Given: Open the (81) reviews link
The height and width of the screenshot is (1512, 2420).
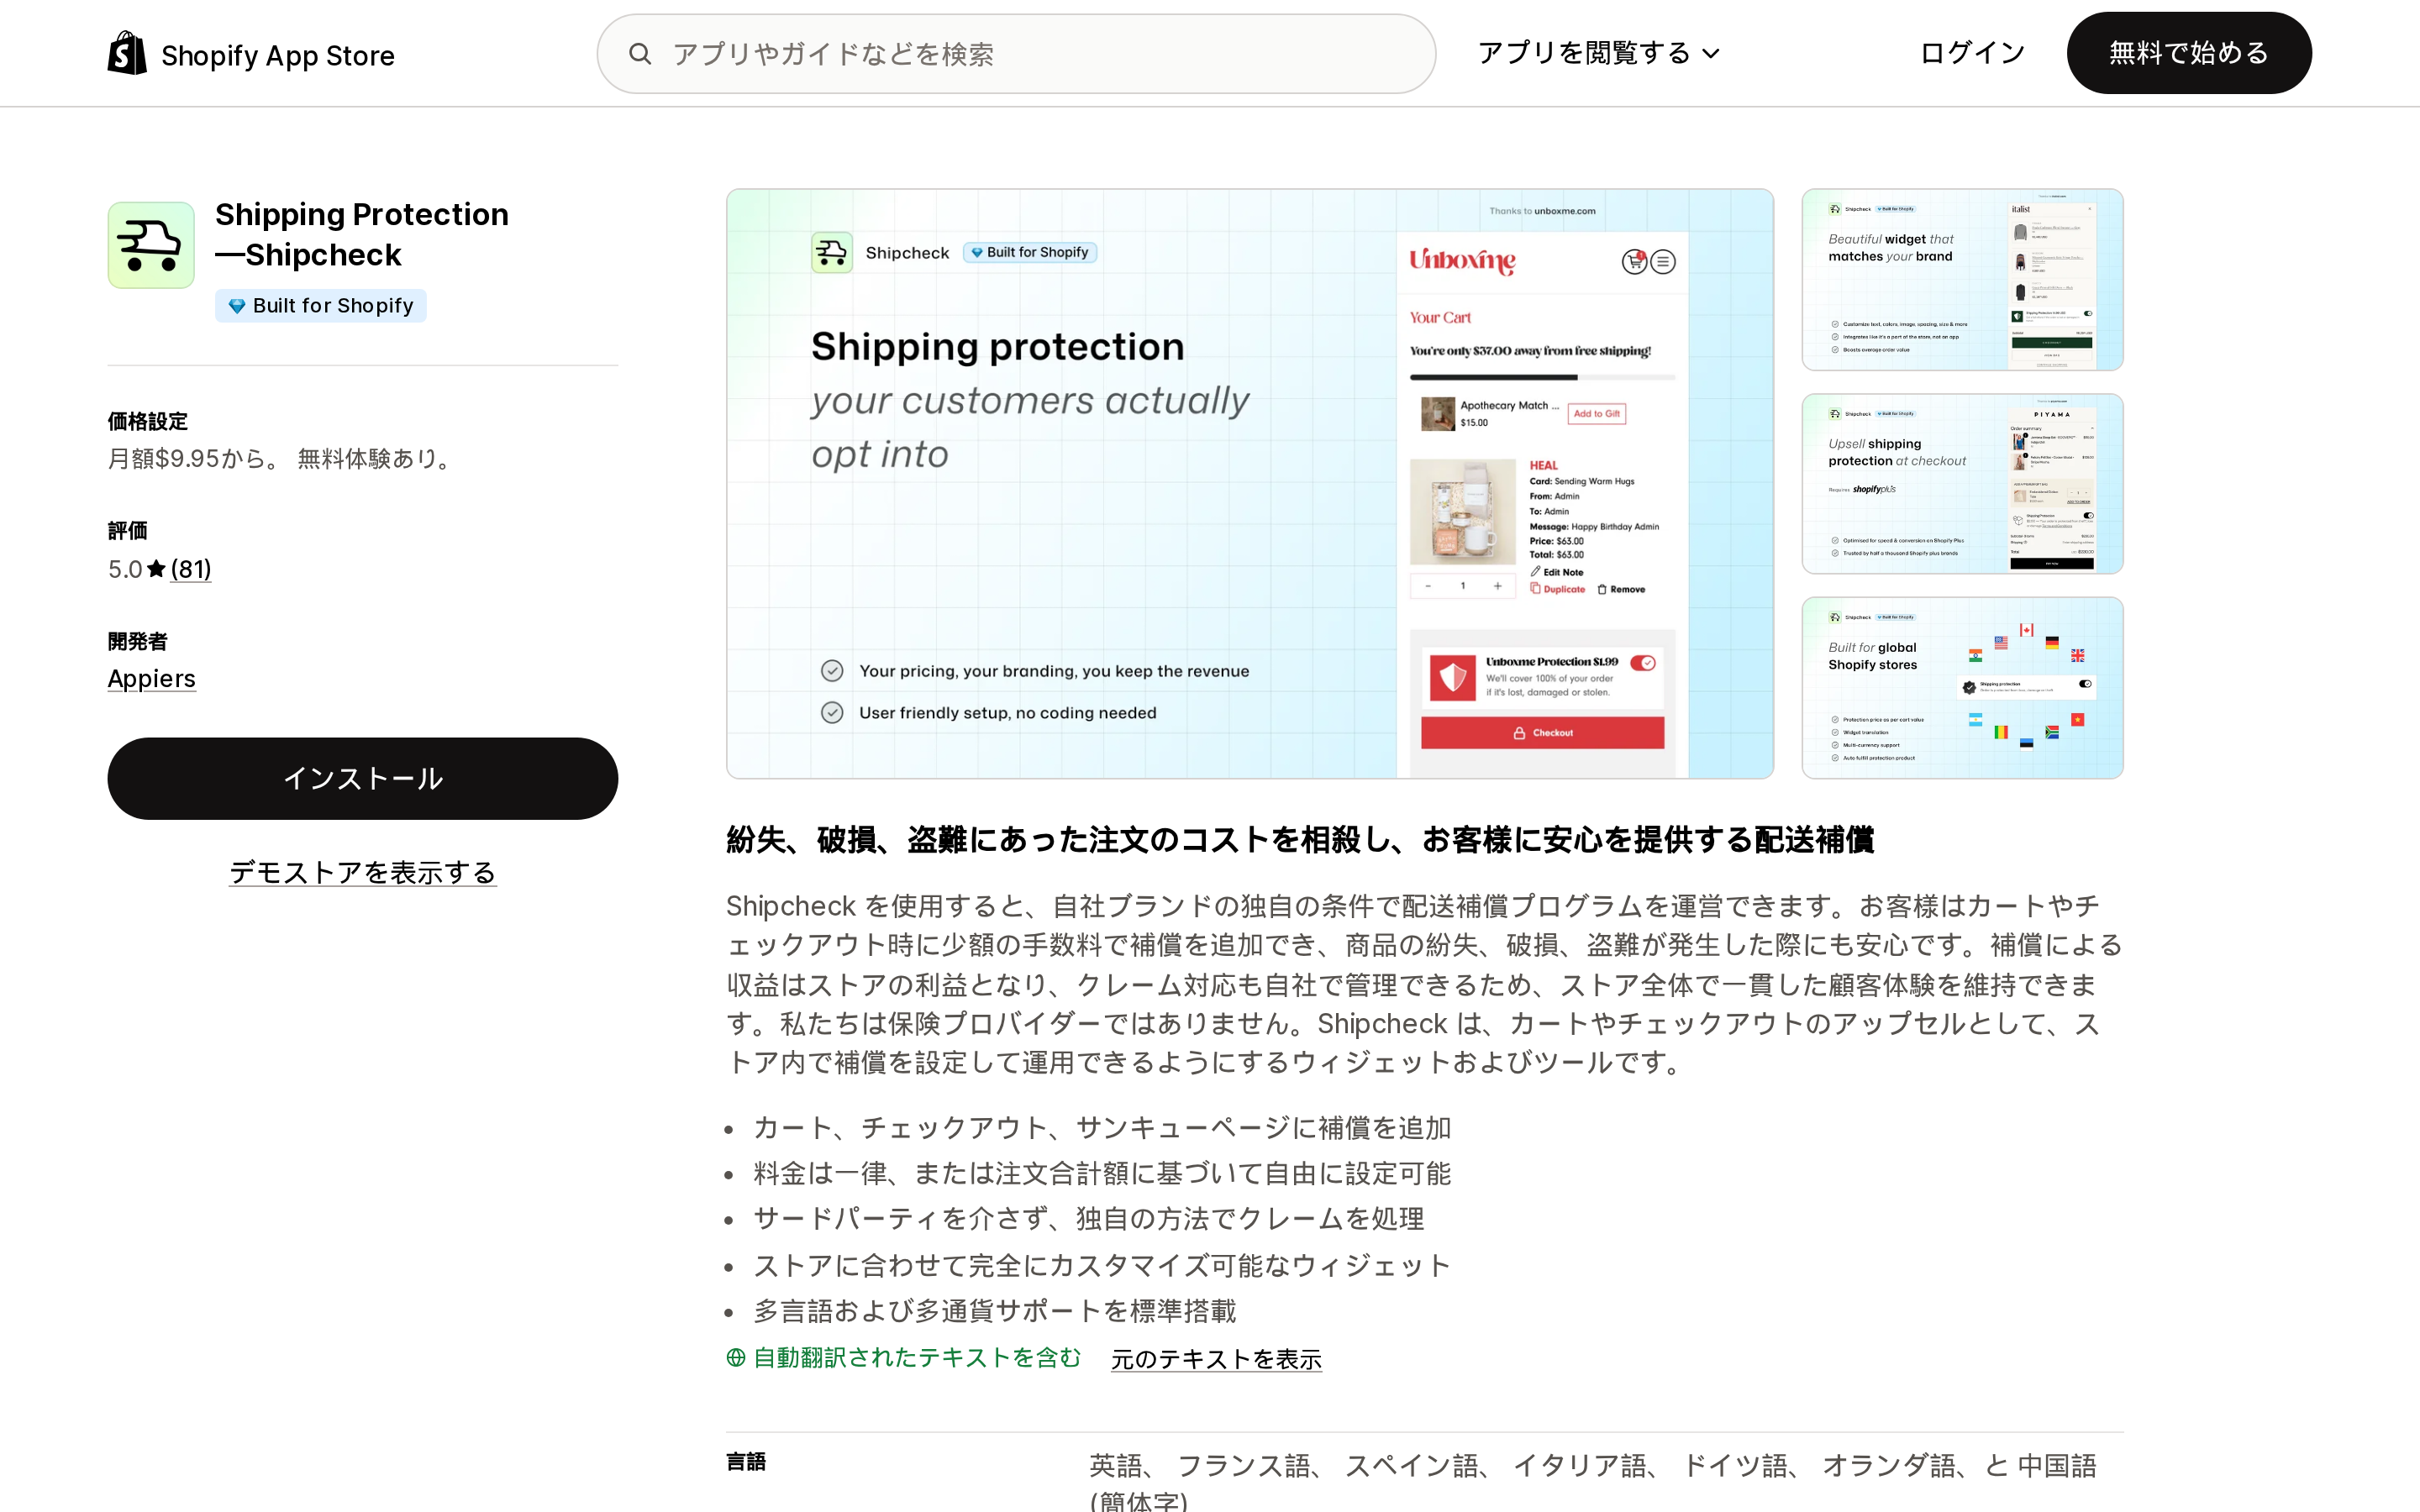Looking at the screenshot, I should coord(190,569).
